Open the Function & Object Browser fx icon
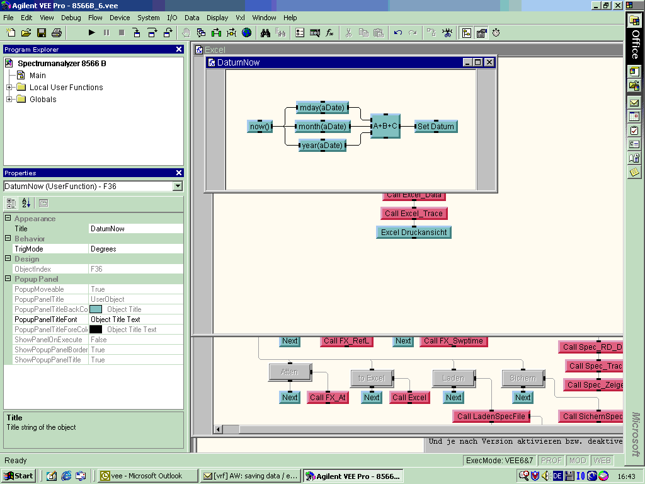Image resolution: width=645 pixels, height=484 pixels. [x=329, y=32]
